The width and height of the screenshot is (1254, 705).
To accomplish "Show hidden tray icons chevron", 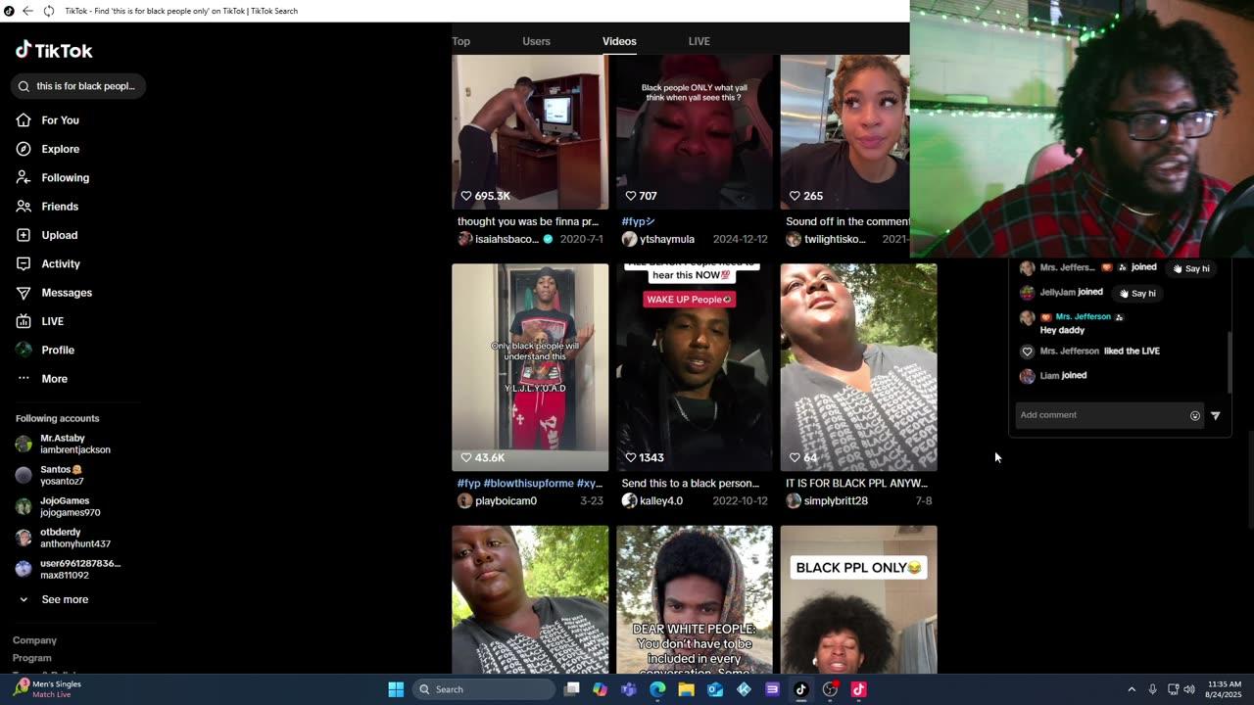I will [x=1132, y=689].
